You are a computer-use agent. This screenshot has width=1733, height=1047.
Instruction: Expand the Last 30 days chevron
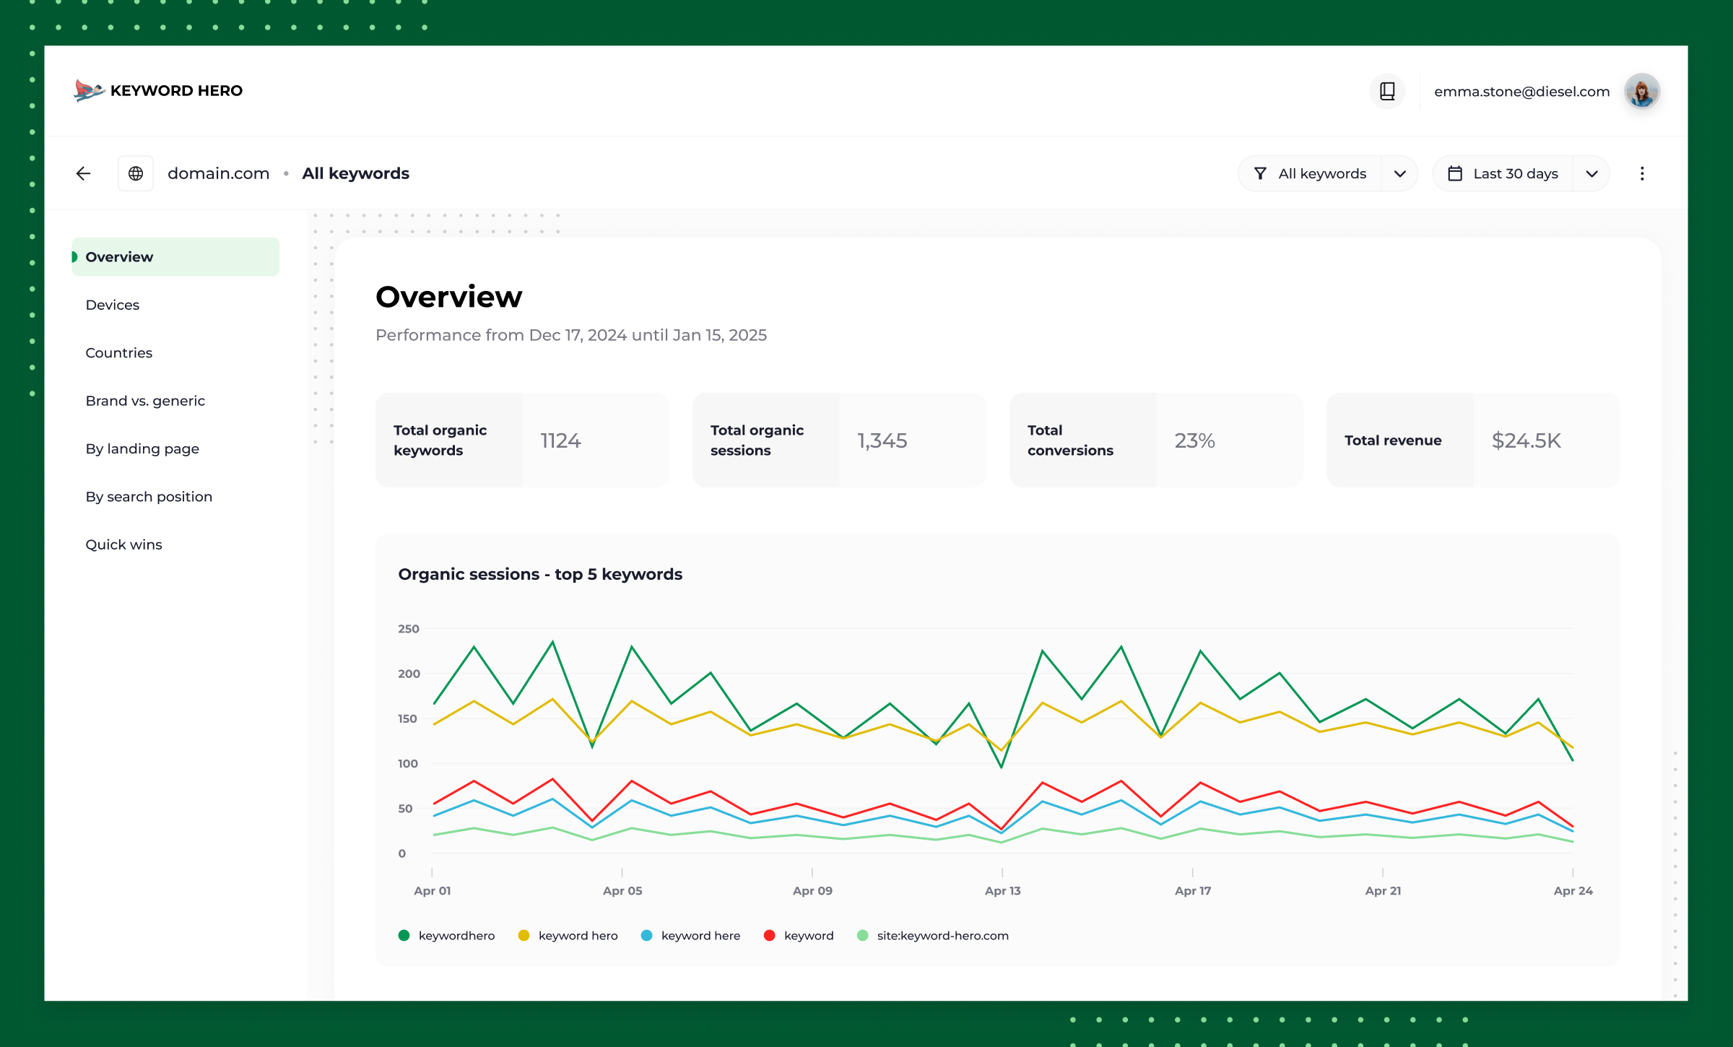tap(1592, 173)
